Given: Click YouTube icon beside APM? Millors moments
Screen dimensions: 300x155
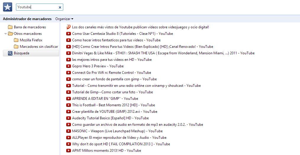Looking at the screenshot, I should 69,151.
